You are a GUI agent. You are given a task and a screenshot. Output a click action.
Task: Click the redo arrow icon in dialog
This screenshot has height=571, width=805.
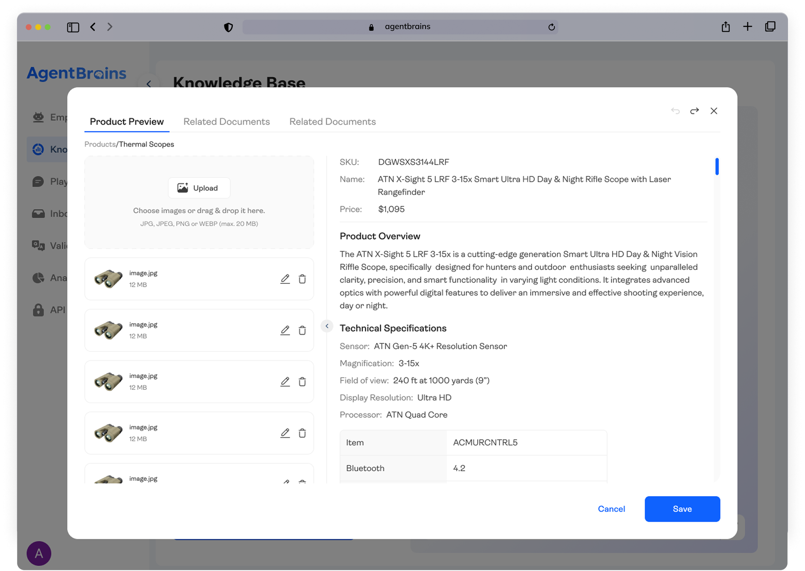tap(694, 111)
